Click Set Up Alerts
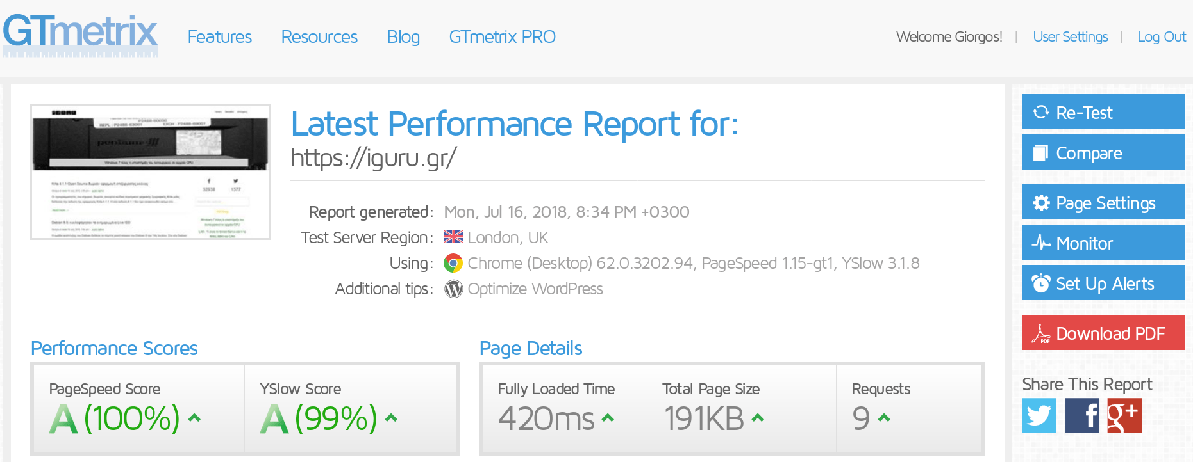1193x462 pixels. pos(1103,283)
